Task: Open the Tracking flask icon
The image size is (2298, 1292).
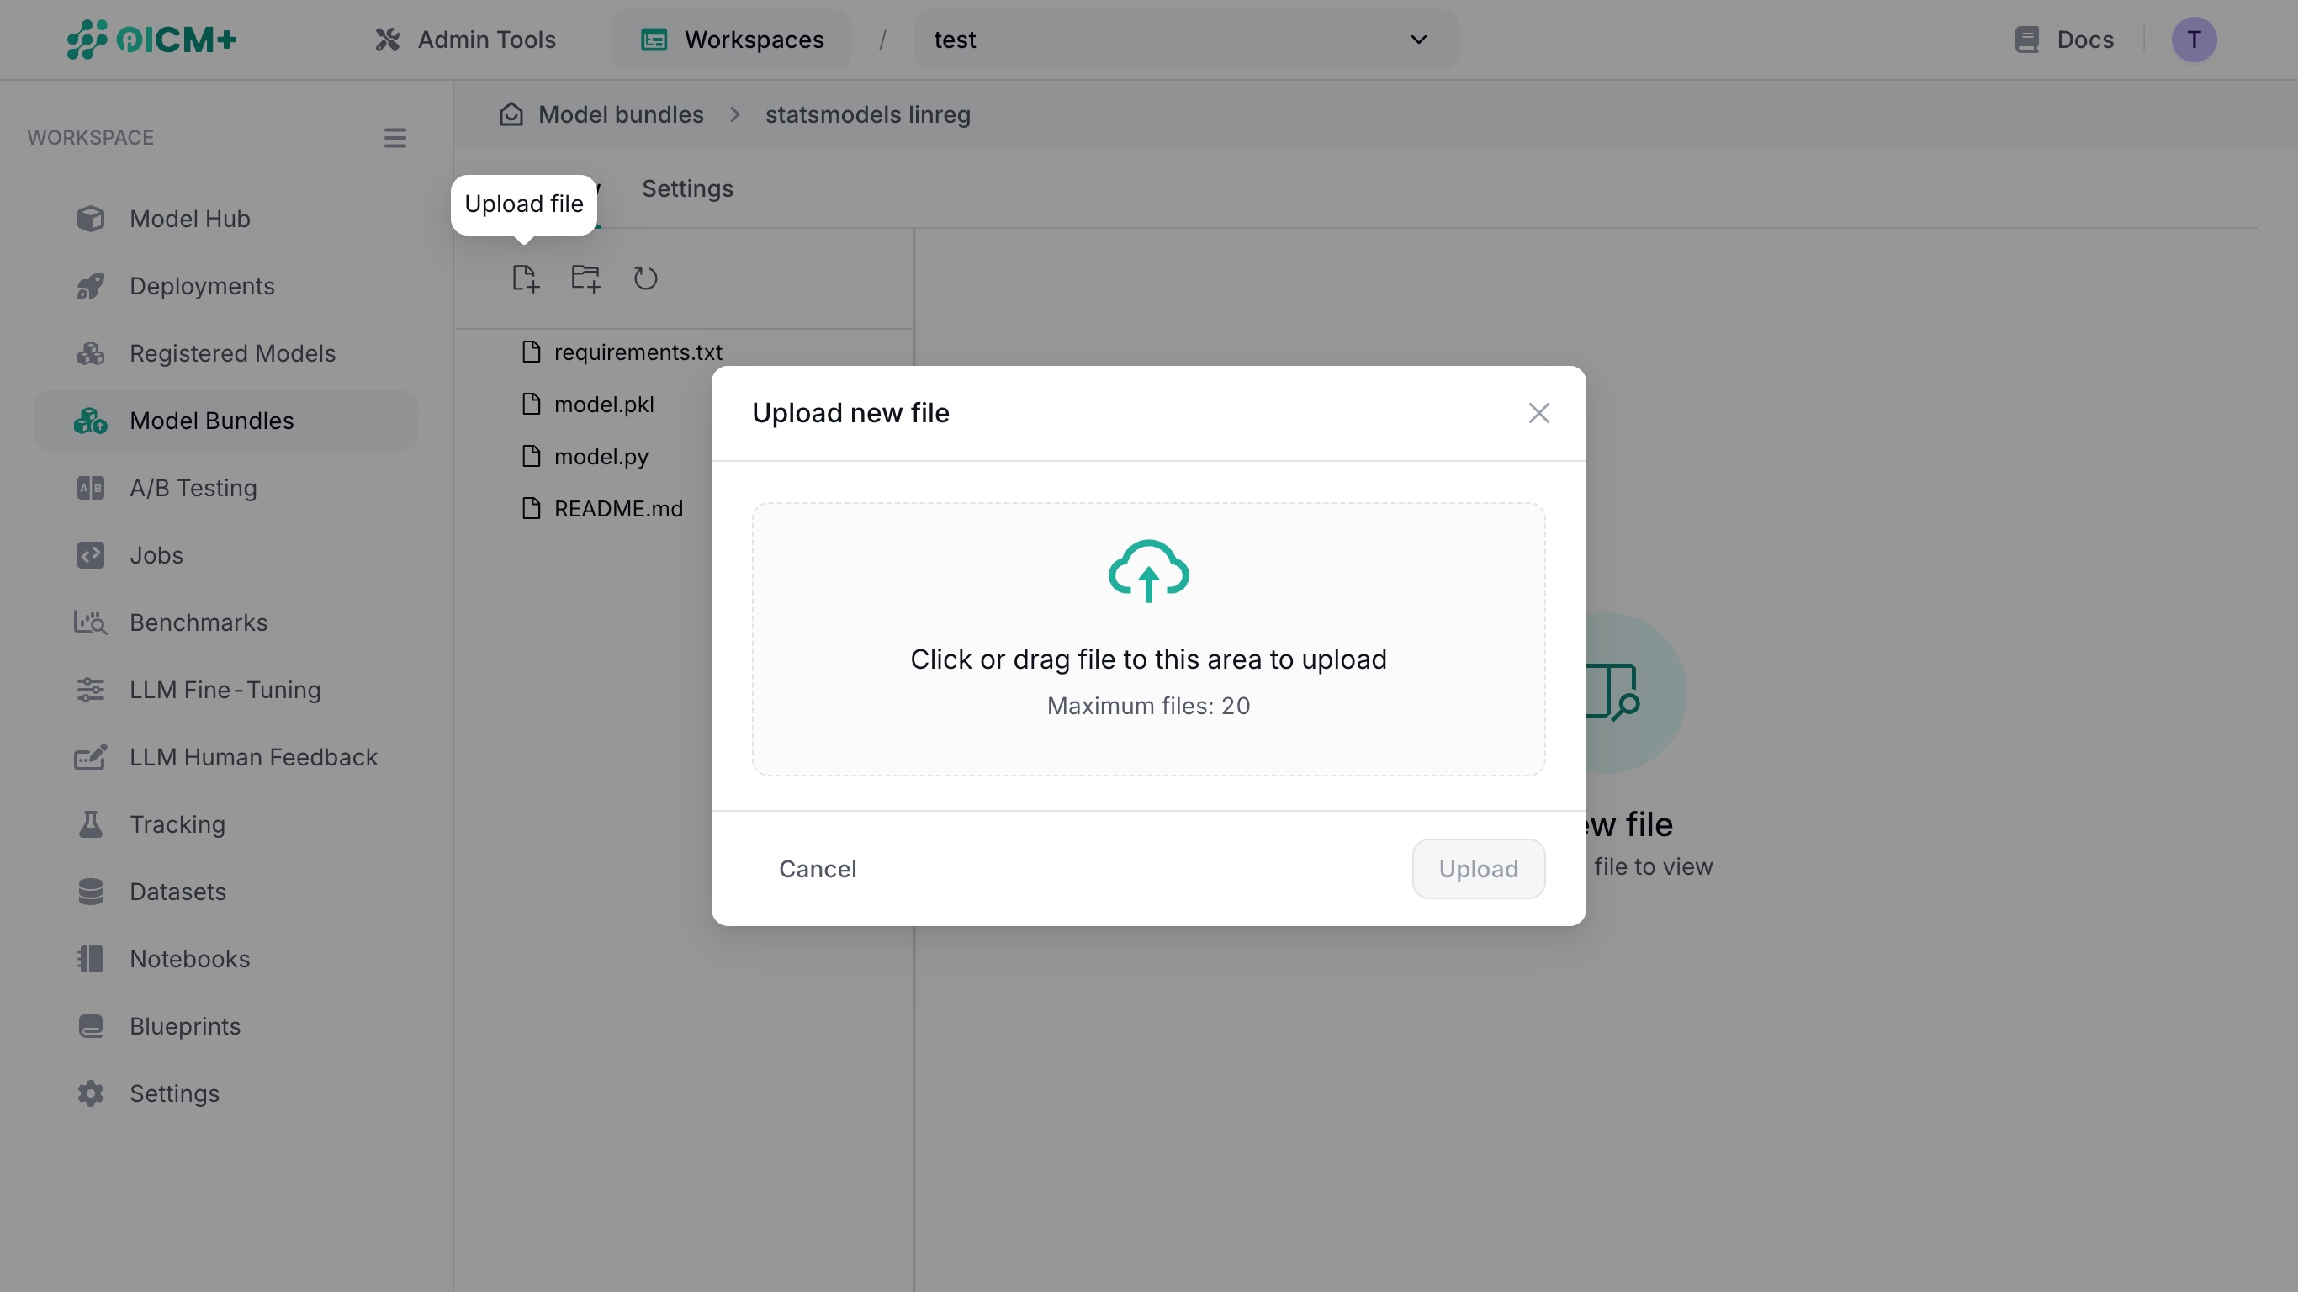Action: (90, 823)
